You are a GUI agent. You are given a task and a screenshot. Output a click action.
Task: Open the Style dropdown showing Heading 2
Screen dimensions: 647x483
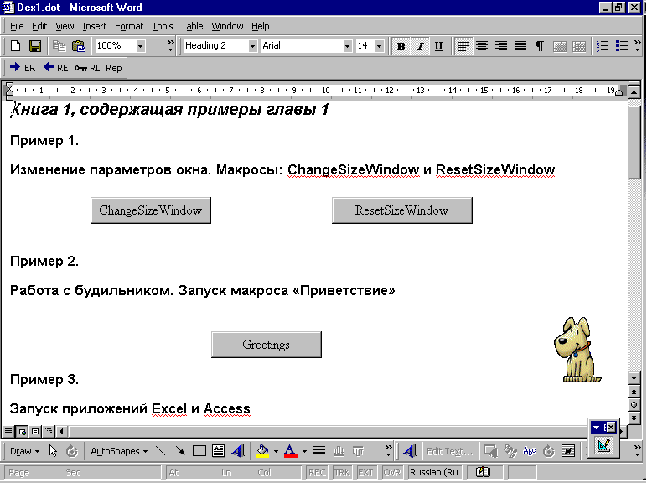[252, 46]
